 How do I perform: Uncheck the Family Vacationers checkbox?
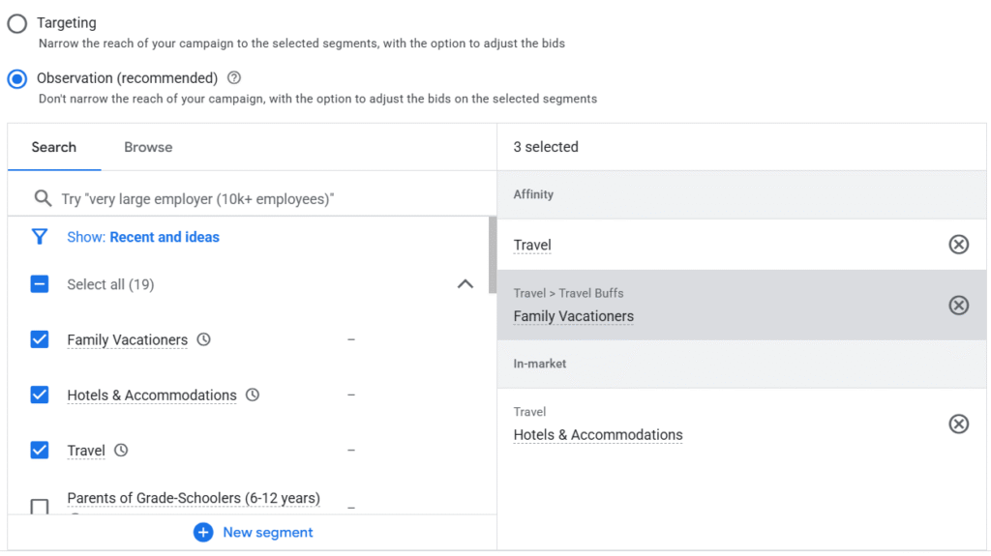point(40,339)
